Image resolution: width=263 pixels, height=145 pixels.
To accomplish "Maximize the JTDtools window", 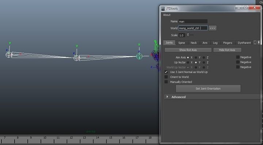I will point(245,8).
